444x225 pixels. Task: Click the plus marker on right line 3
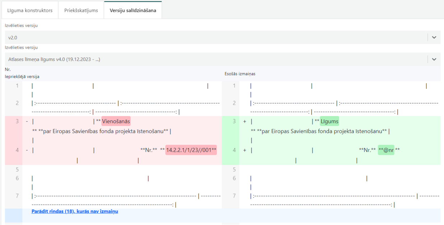245,121
